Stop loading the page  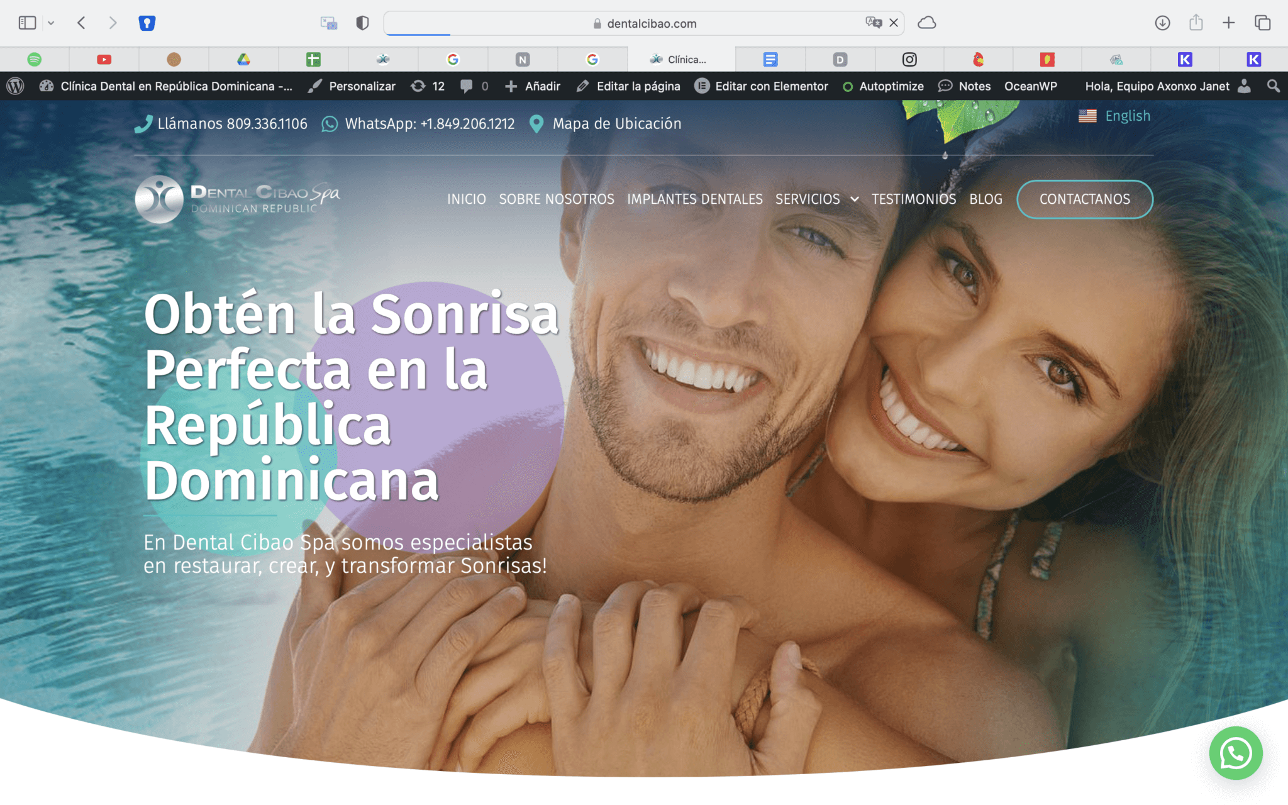click(x=894, y=23)
